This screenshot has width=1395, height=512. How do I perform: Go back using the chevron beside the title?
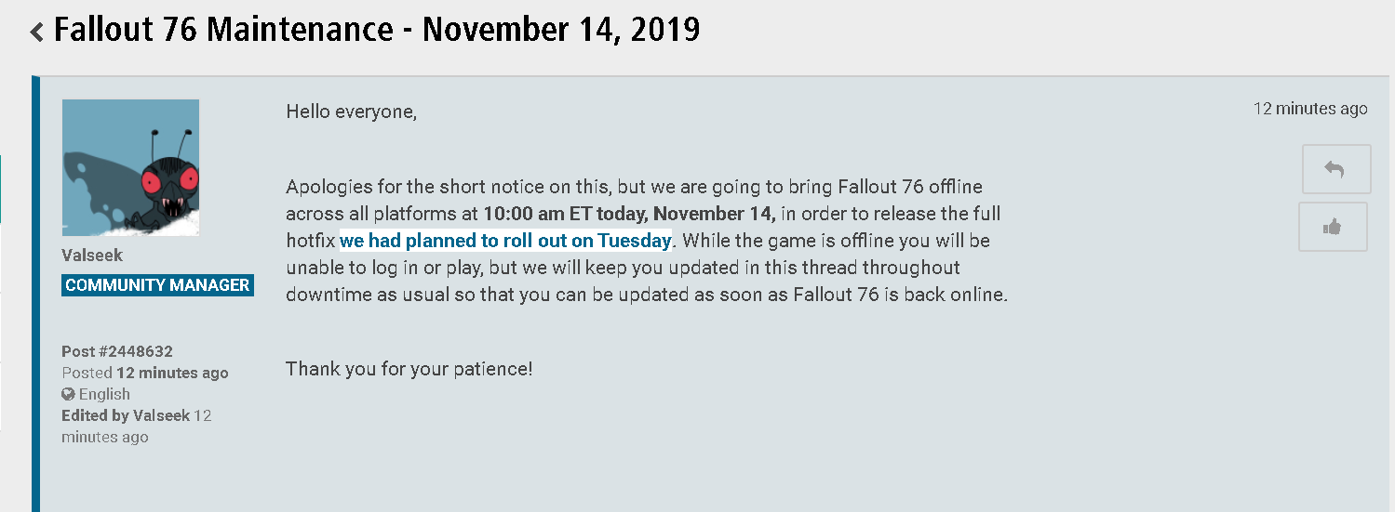click(37, 32)
